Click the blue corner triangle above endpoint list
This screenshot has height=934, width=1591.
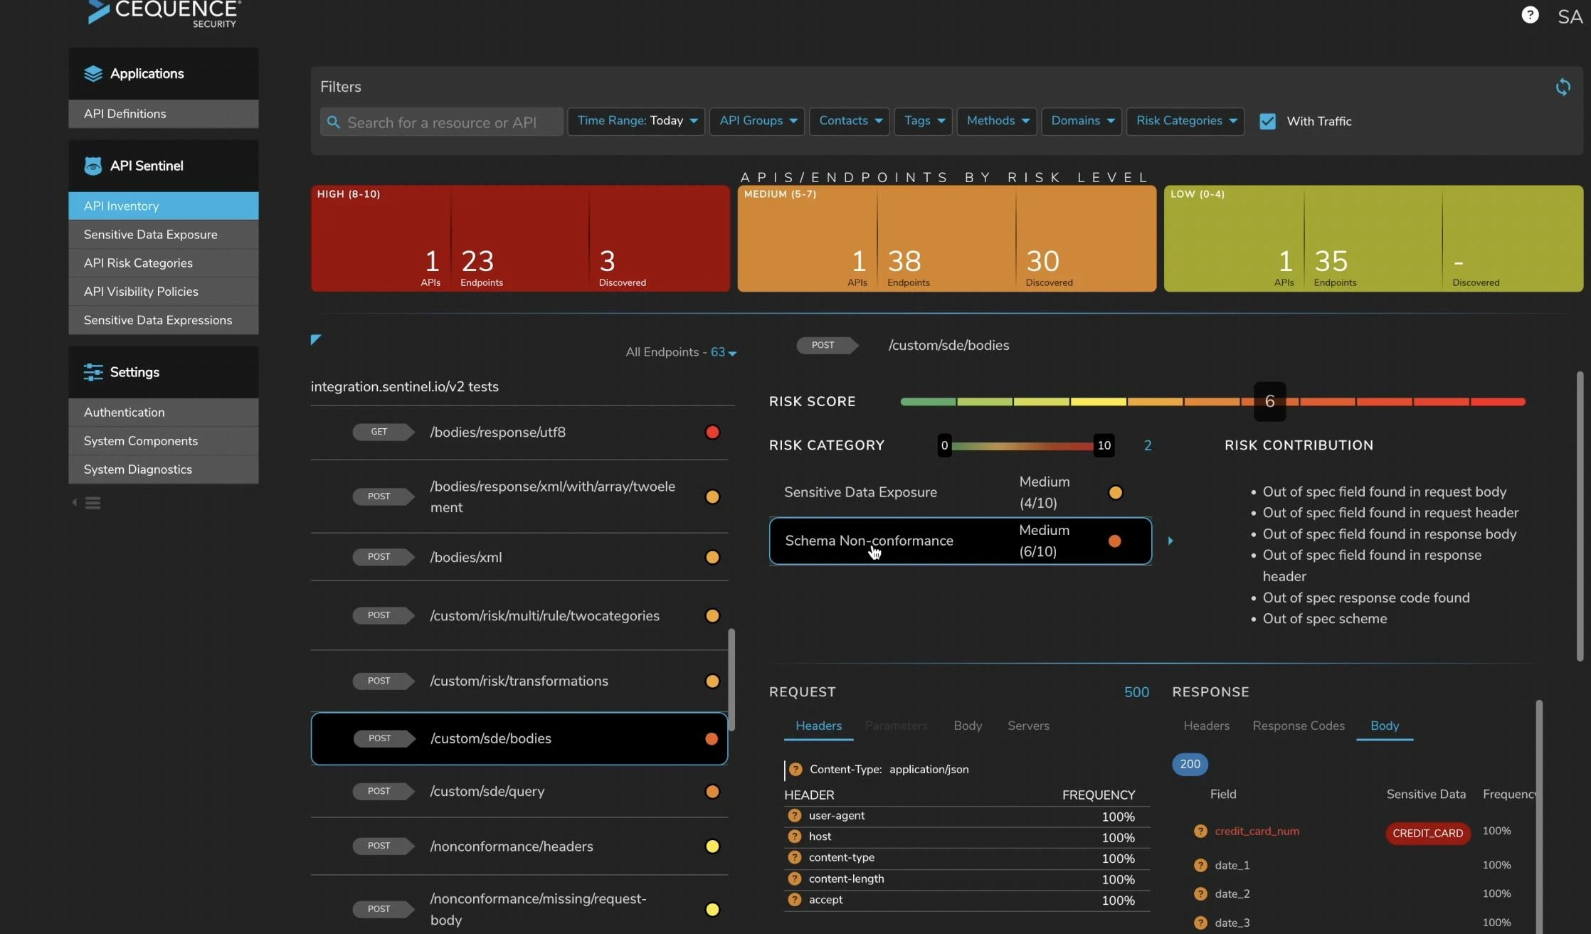coord(315,339)
